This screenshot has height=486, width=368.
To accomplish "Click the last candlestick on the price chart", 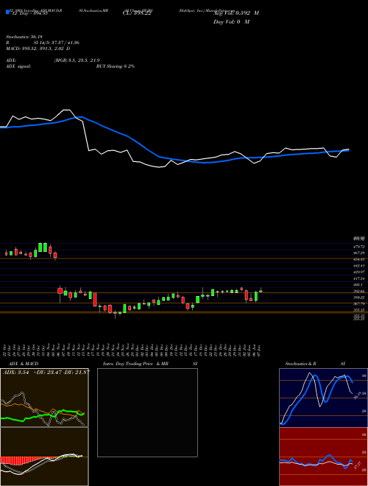I will coord(261,291).
